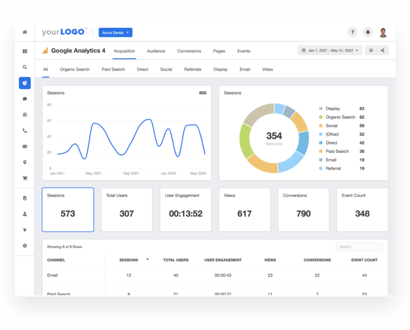This screenshot has width=410, height=330.
Task: Click the location pin sidebar icon
Action: pos(25,162)
